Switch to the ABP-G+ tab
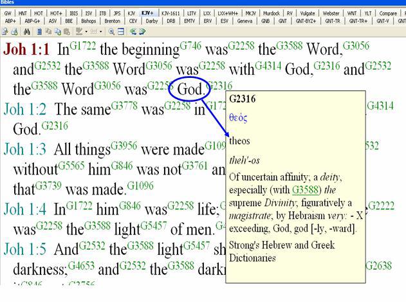 (x=32, y=21)
